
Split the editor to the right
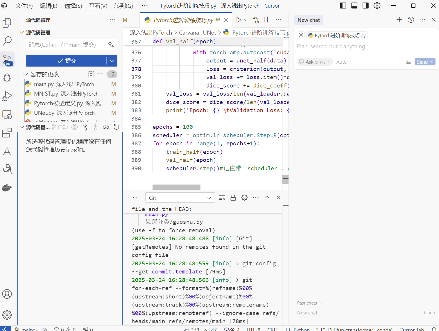pos(267,20)
